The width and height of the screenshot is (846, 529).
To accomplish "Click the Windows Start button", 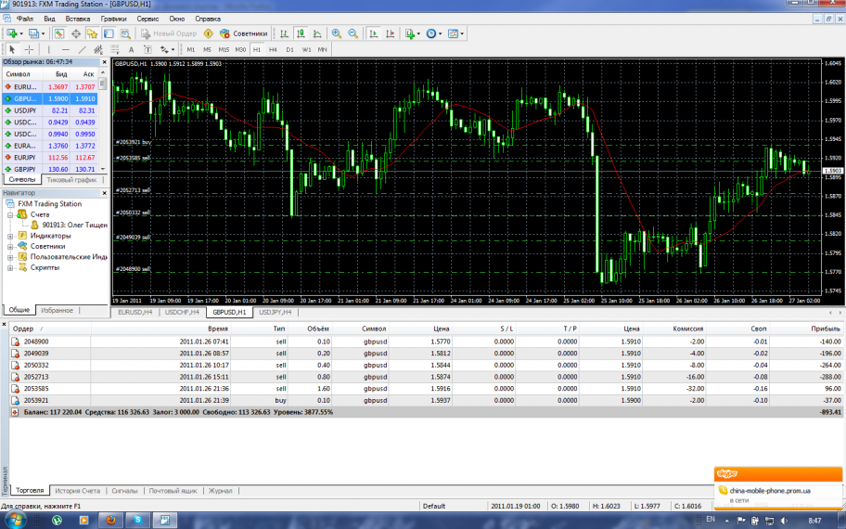I will point(15,521).
